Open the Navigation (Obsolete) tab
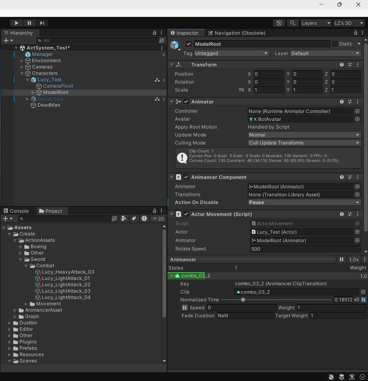The height and width of the screenshot is (381, 368). coord(237,33)
